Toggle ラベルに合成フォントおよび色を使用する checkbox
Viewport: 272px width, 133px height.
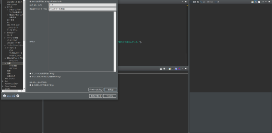pyautogui.click(x=31, y=77)
